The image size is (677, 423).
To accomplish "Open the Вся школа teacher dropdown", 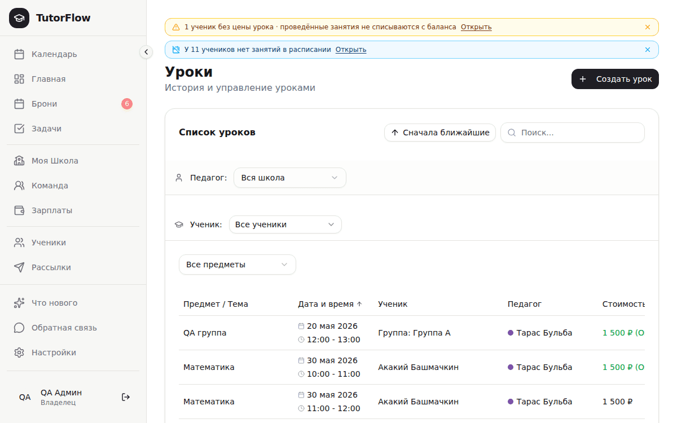I will point(290,178).
